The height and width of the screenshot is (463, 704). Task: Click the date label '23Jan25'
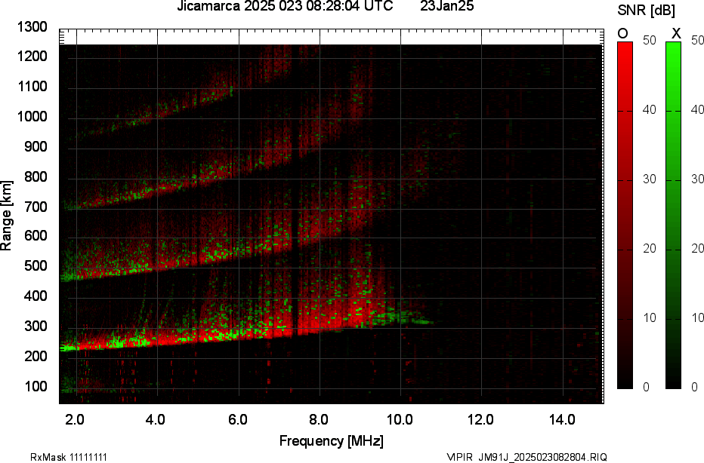(446, 6)
